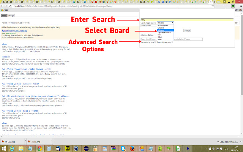Switch to the Web results tab
This screenshot has height=152, width=243.
pos(4,16)
